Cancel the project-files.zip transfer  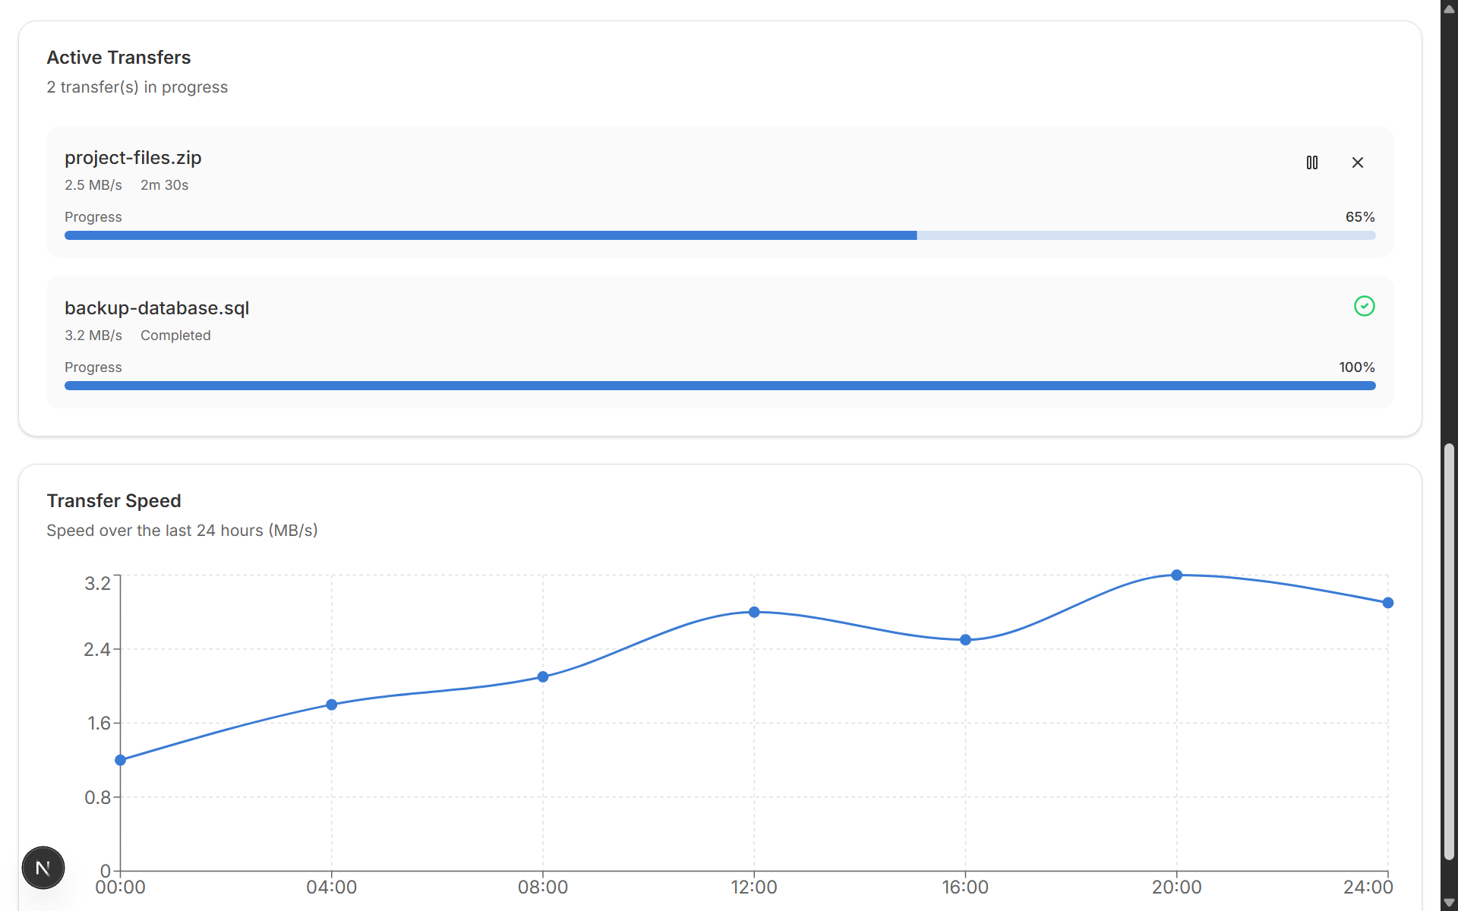[1358, 162]
